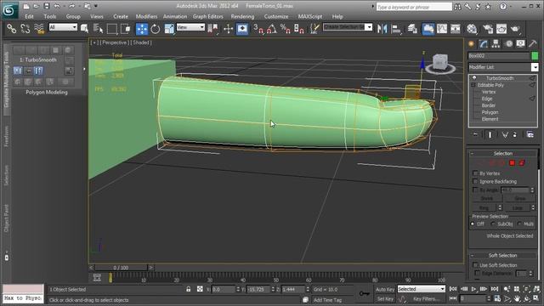Activate the Select and Scale tool

coord(169,29)
